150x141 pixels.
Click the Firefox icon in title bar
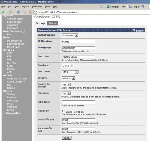pos(2,2)
